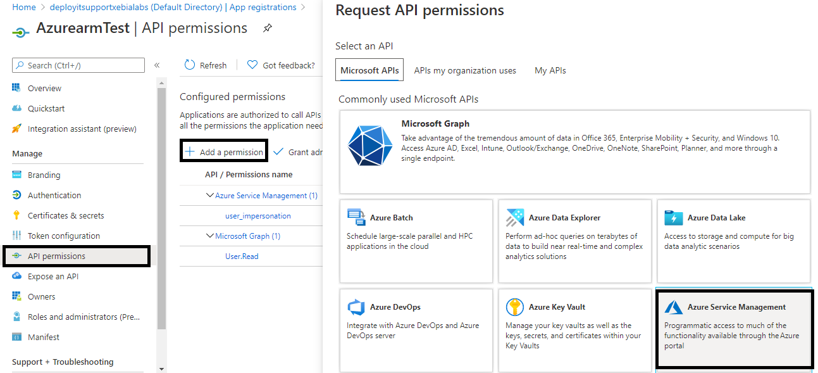The image size is (818, 373).
Task: Choose the Azure DevOps card title
Action: (395, 307)
